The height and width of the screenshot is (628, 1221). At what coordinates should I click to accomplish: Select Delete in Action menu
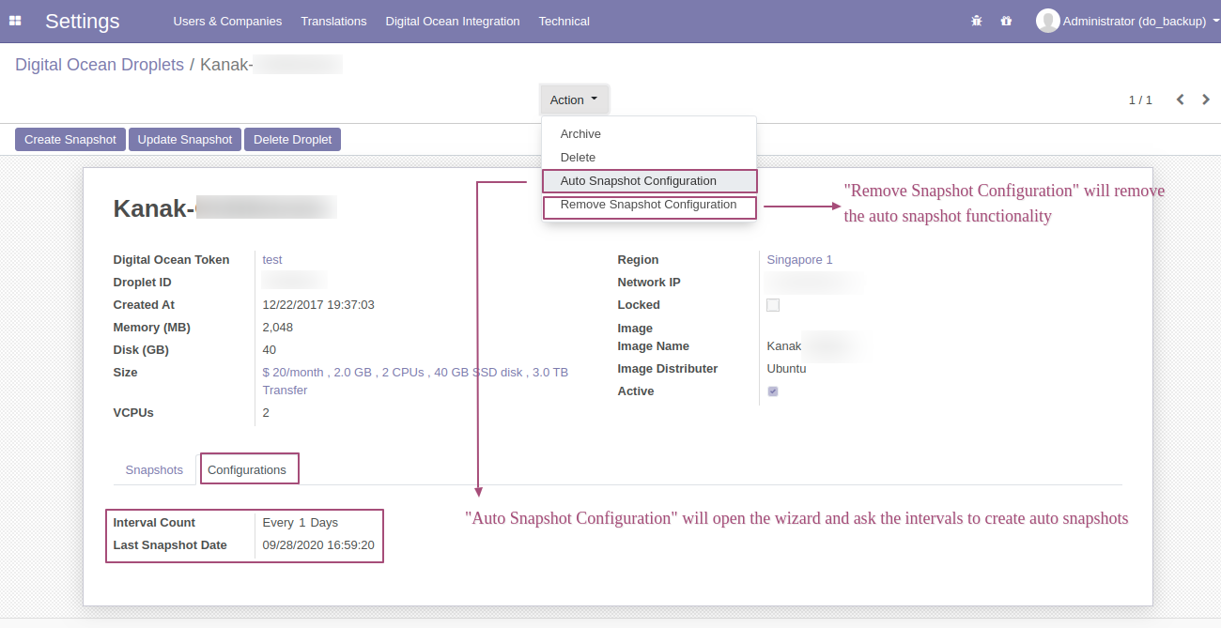click(x=649, y=158)
